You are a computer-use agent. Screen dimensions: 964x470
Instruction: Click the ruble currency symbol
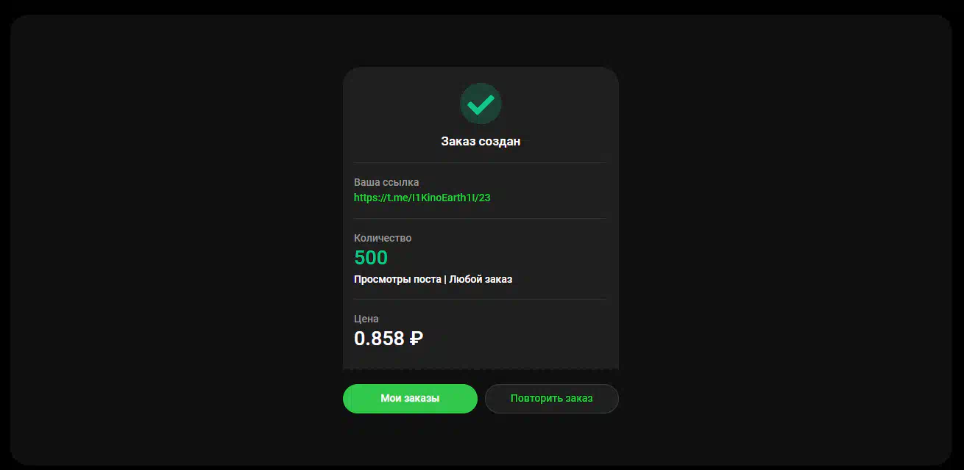click(416, 339)
